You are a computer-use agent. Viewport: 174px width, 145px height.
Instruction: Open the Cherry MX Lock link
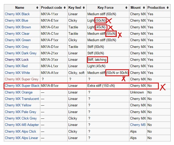pyautogui.click(x=17, y=59)
